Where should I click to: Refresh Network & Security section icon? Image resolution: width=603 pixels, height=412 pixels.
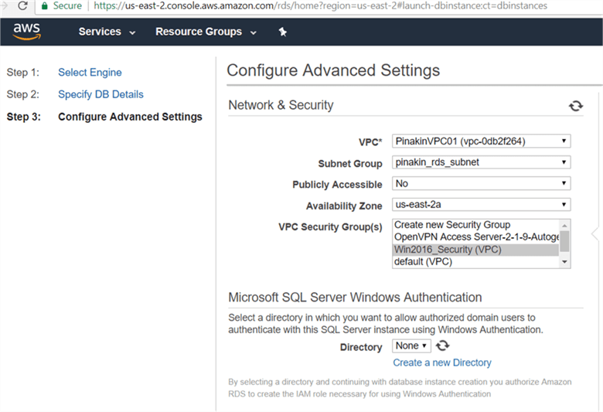pyautogui.click(x=576, y=105)
